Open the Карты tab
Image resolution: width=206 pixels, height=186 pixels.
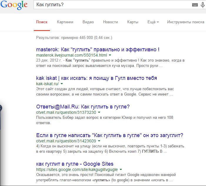(133, 22)
